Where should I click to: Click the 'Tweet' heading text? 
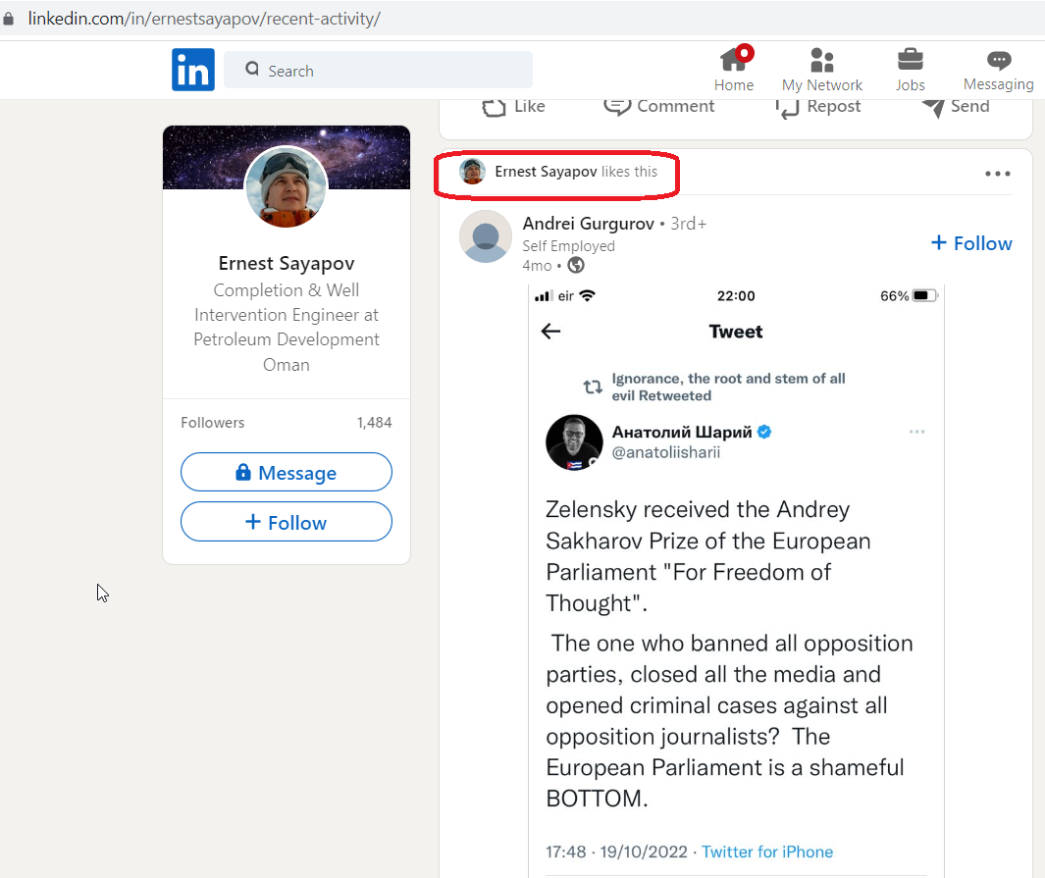(x=736, y=331)
